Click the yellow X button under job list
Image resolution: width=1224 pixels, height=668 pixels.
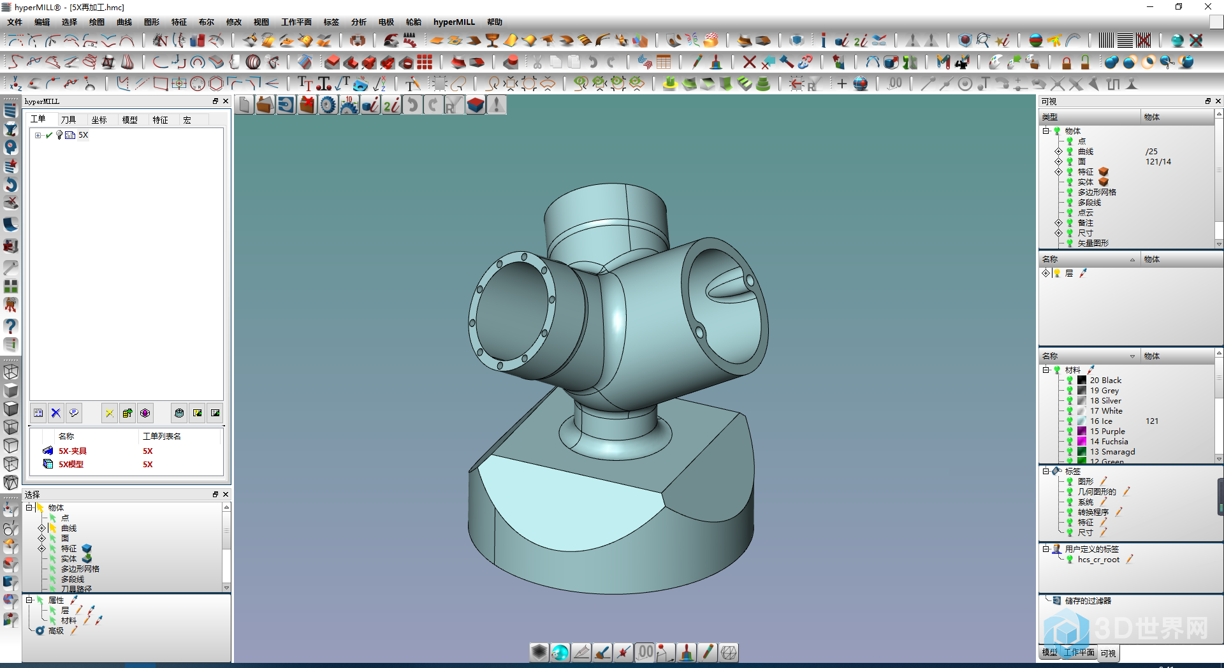110,413
